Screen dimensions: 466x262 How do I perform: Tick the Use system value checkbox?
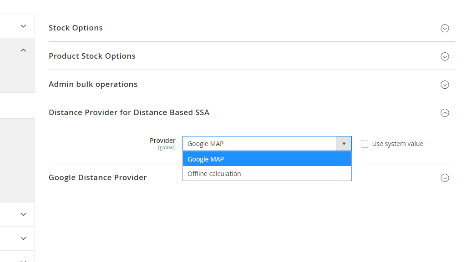[x=365, y=144]
